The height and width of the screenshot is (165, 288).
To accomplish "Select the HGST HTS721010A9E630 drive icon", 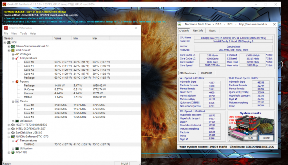I will (13, 125).
